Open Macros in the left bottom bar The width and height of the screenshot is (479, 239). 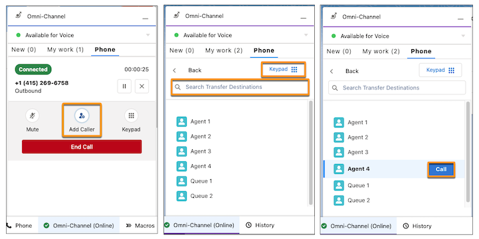pyautogui.click(x=140, y=226)
